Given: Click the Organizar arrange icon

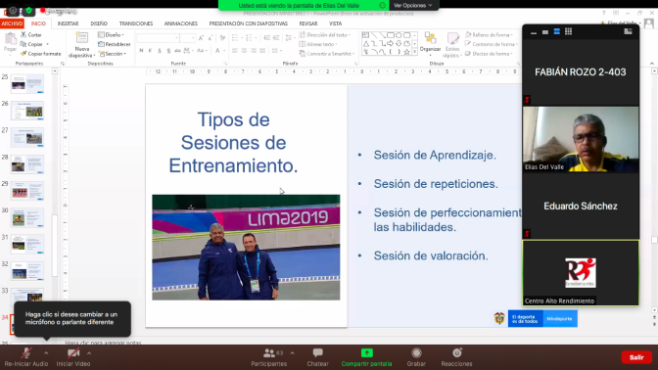Looking at the screenshot, I should coord(430,38).
